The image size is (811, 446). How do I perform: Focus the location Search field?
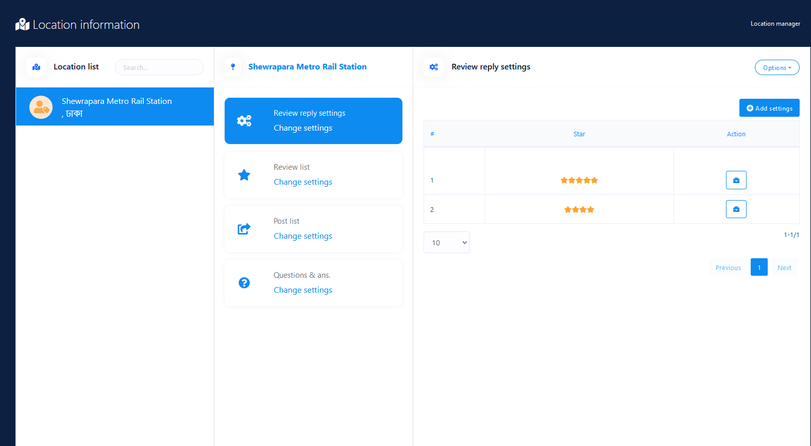coord(159,67)
